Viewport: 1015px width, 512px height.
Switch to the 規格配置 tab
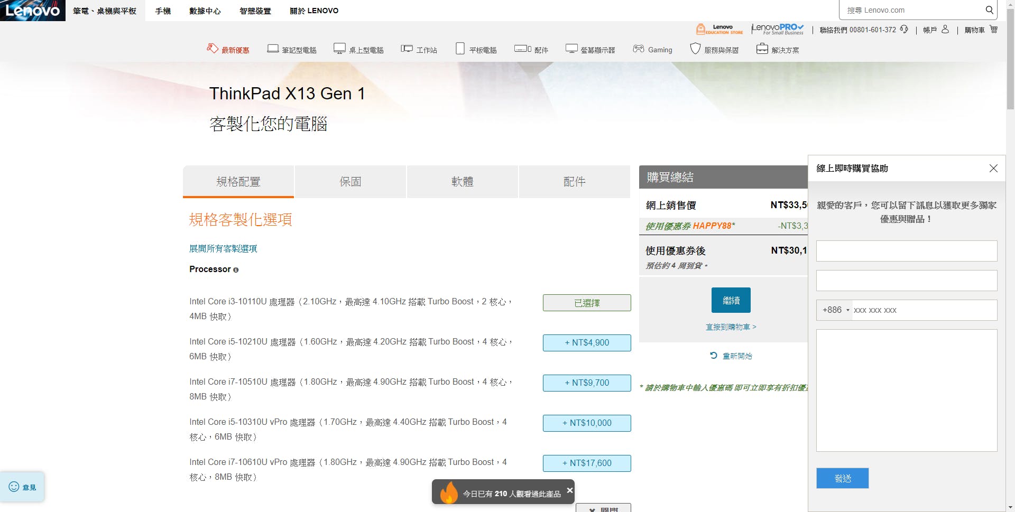[238, 182]
